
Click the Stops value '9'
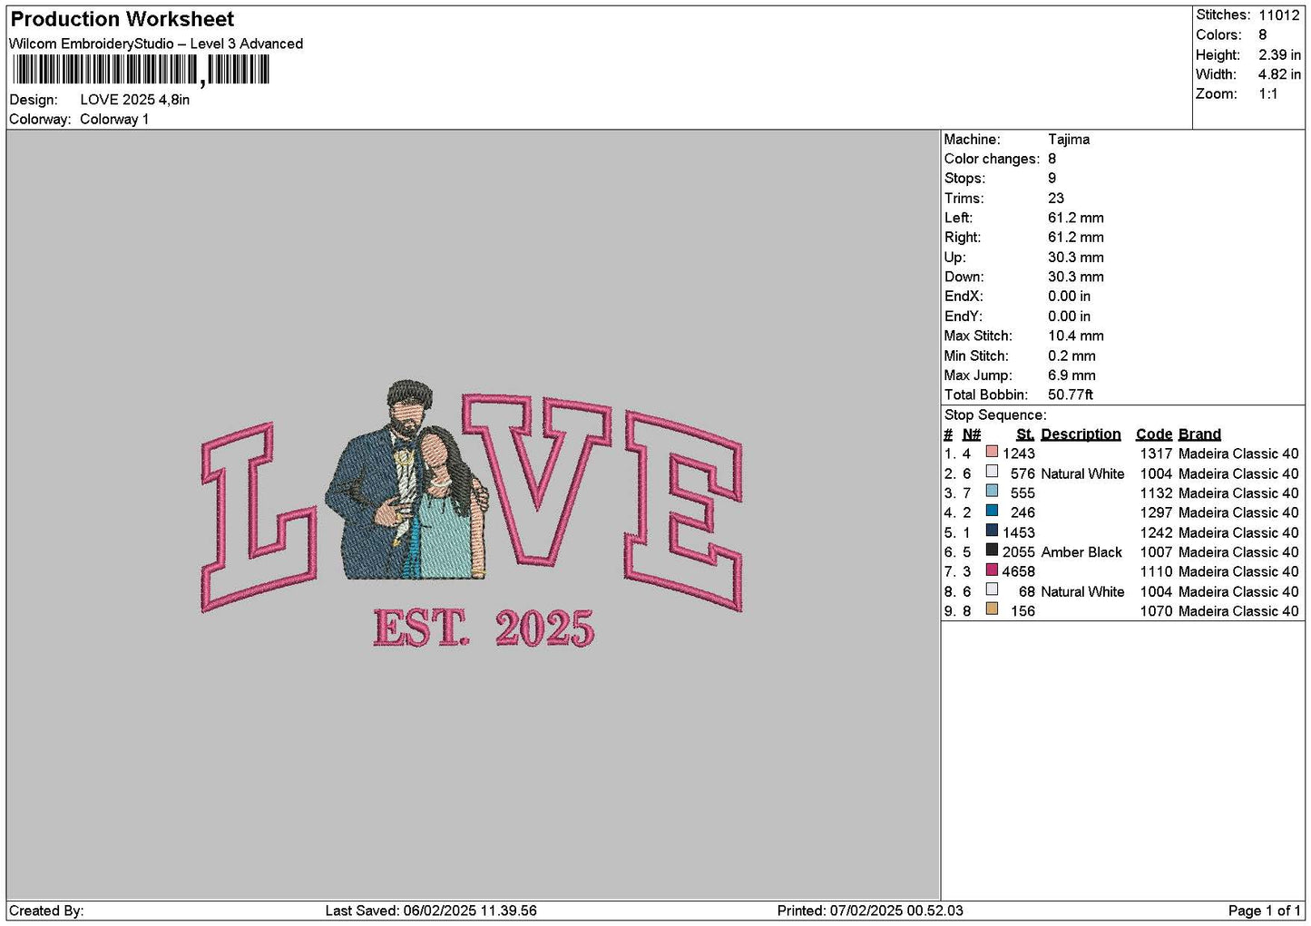[x=1052, y=179]
